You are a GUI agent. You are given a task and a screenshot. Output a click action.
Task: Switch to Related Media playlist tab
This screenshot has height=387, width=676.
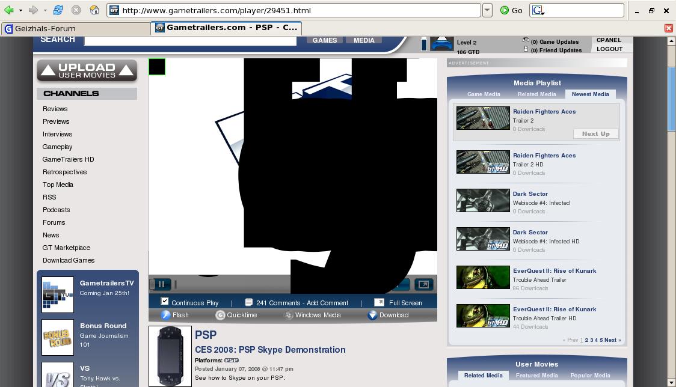click(x=536, y=94)
